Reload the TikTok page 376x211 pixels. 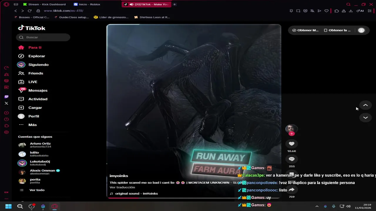pos(30,11)
